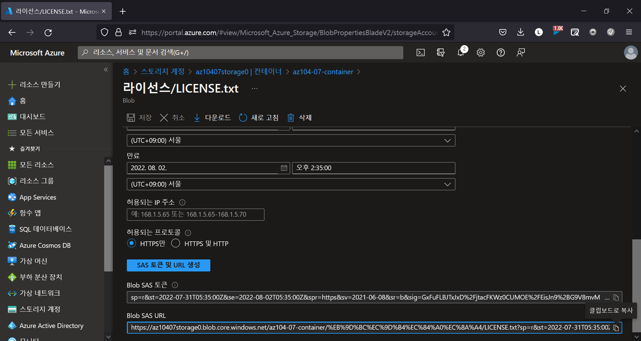Click the Azure global search box
The width and height of the screenshot is (641, 341).
(240, 53)
